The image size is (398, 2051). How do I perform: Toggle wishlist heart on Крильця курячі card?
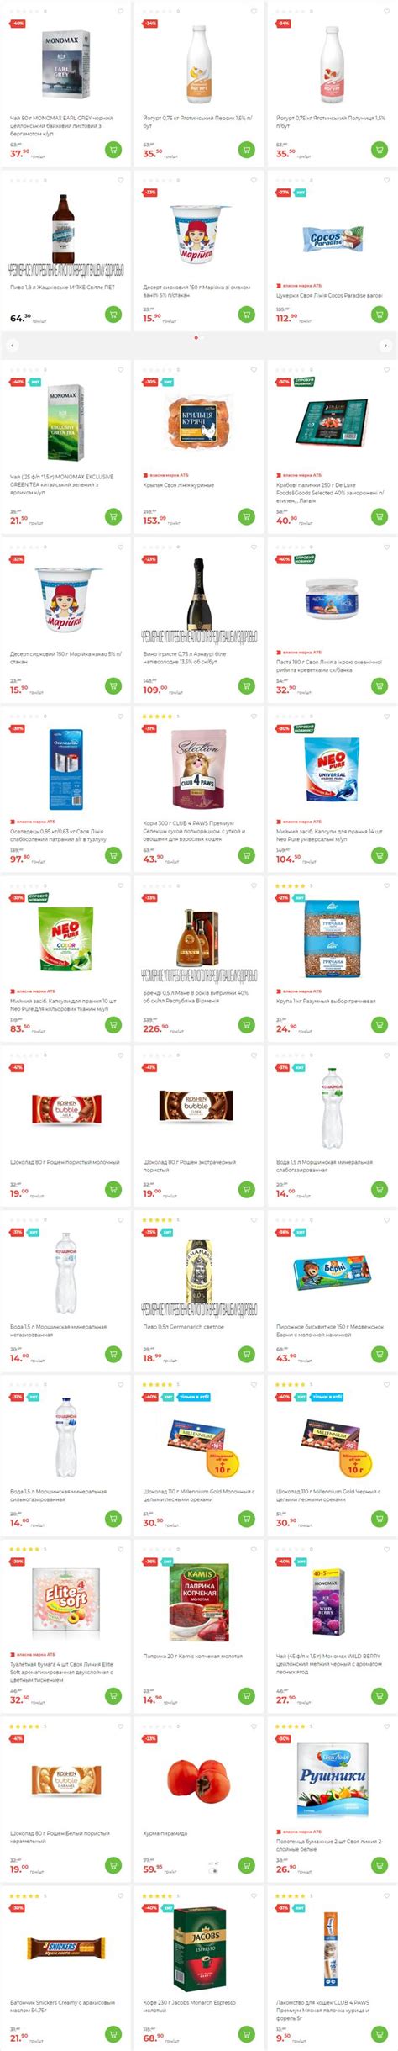pos(254,369)
